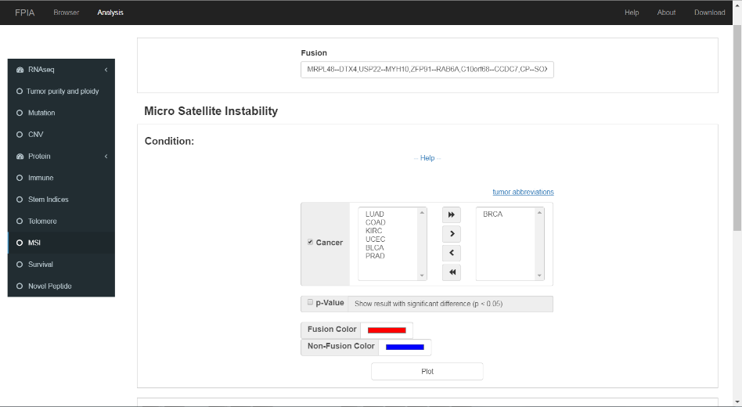The image size is (742, 407).
Task: Pick the red Fusion Color swatch
Action: 387,330
